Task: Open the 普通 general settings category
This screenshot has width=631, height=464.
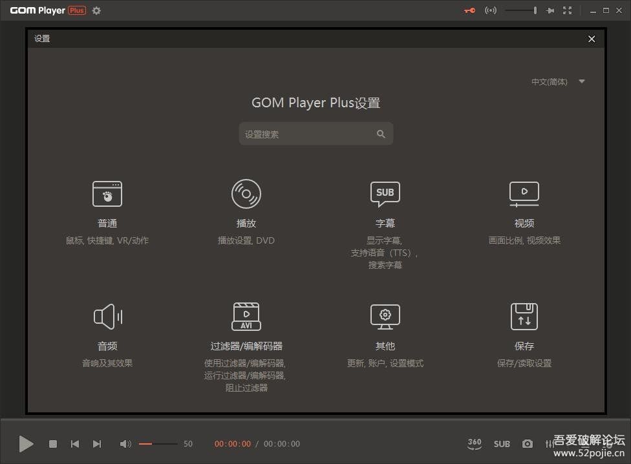Action: point(107,195)
